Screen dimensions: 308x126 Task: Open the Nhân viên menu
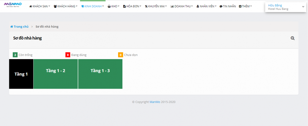206,6
